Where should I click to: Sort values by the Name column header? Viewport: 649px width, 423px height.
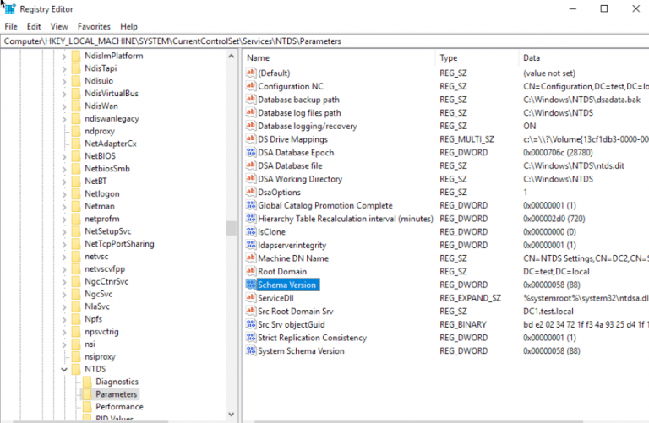(x=338, y=57)
